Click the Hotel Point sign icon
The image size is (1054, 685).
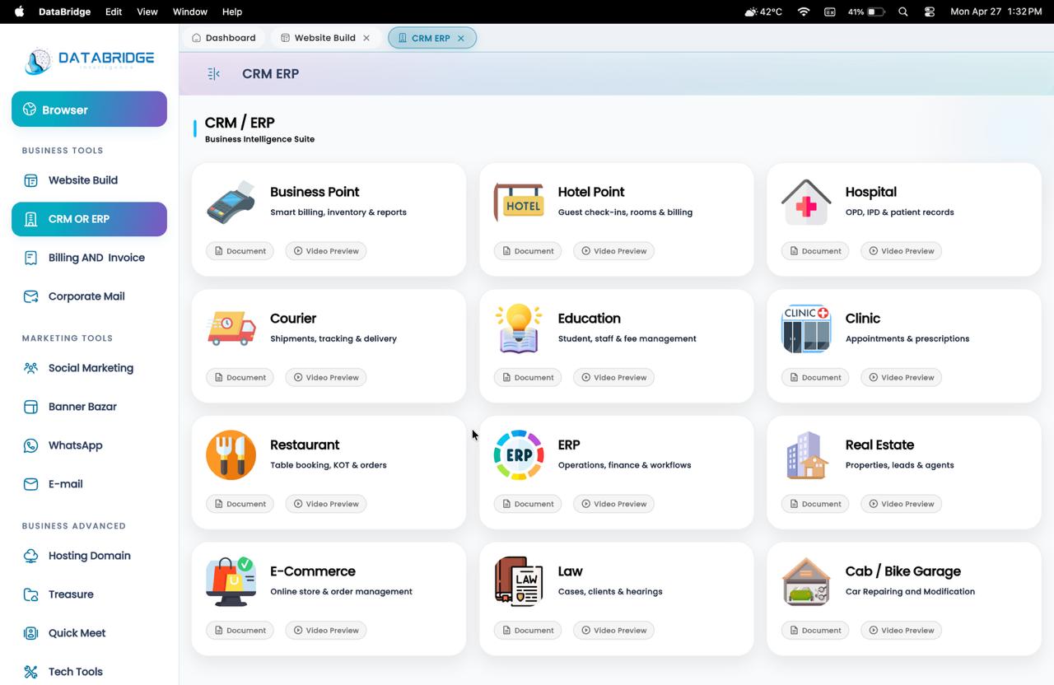[519, 202]
